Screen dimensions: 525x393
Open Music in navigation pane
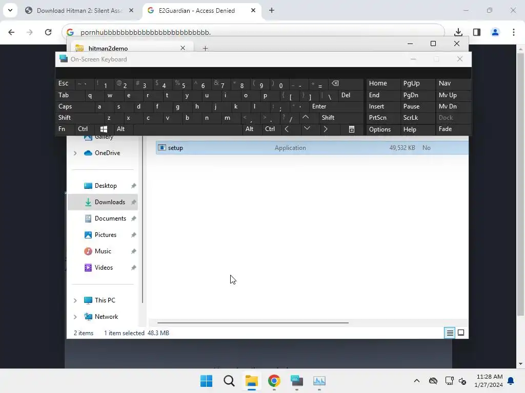[103, 251]
